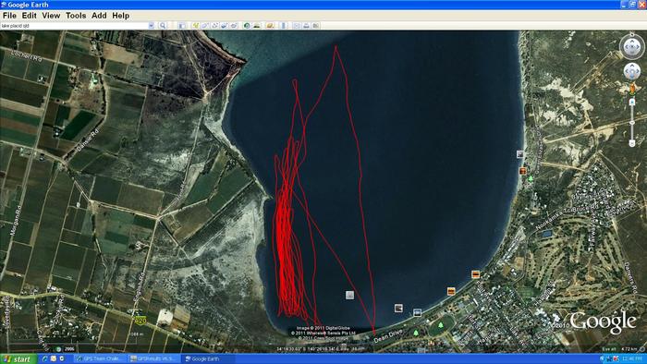The height and width of the screenshot is (364, 647).
Task: Open the Tools menu
Action: click(76, 16)
